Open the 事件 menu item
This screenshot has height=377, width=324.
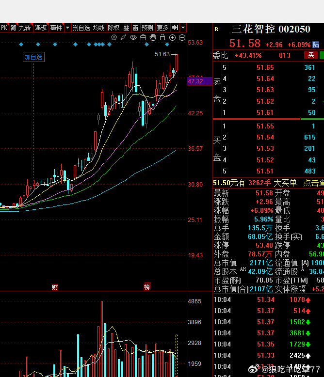click(x=57, y=28)
